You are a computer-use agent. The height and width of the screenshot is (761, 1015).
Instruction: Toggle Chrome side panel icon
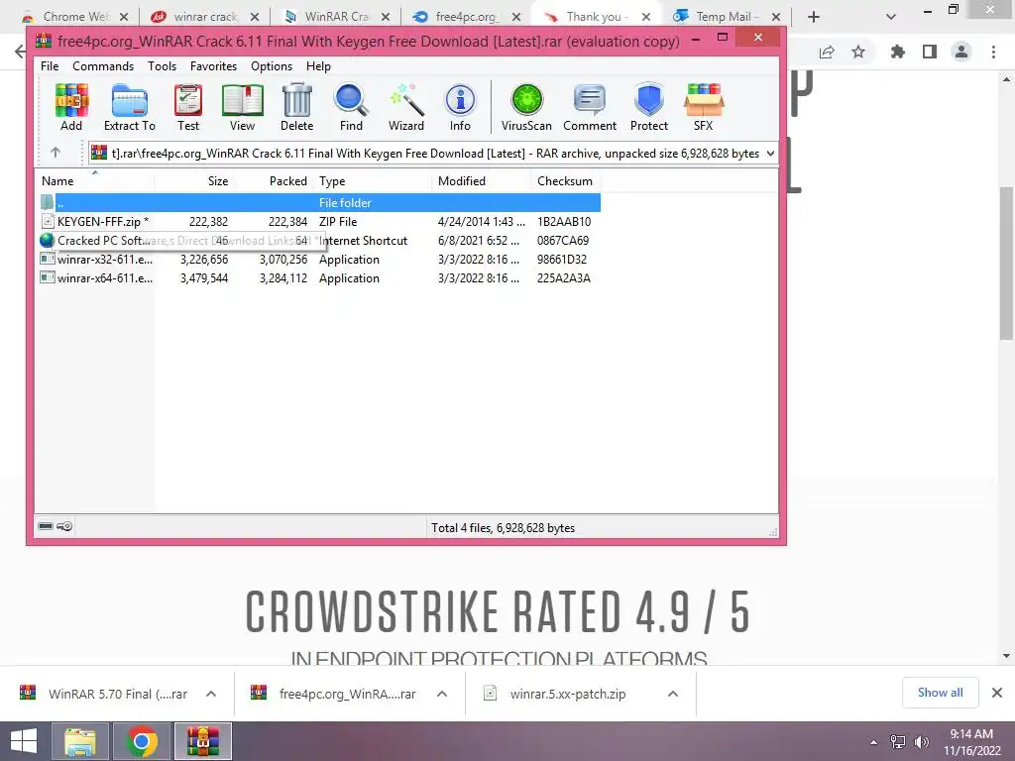930,52
